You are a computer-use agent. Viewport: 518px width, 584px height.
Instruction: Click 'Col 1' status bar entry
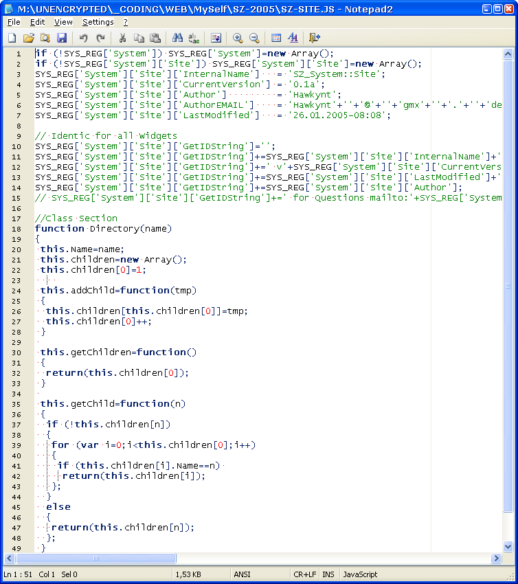pos(47,574)
